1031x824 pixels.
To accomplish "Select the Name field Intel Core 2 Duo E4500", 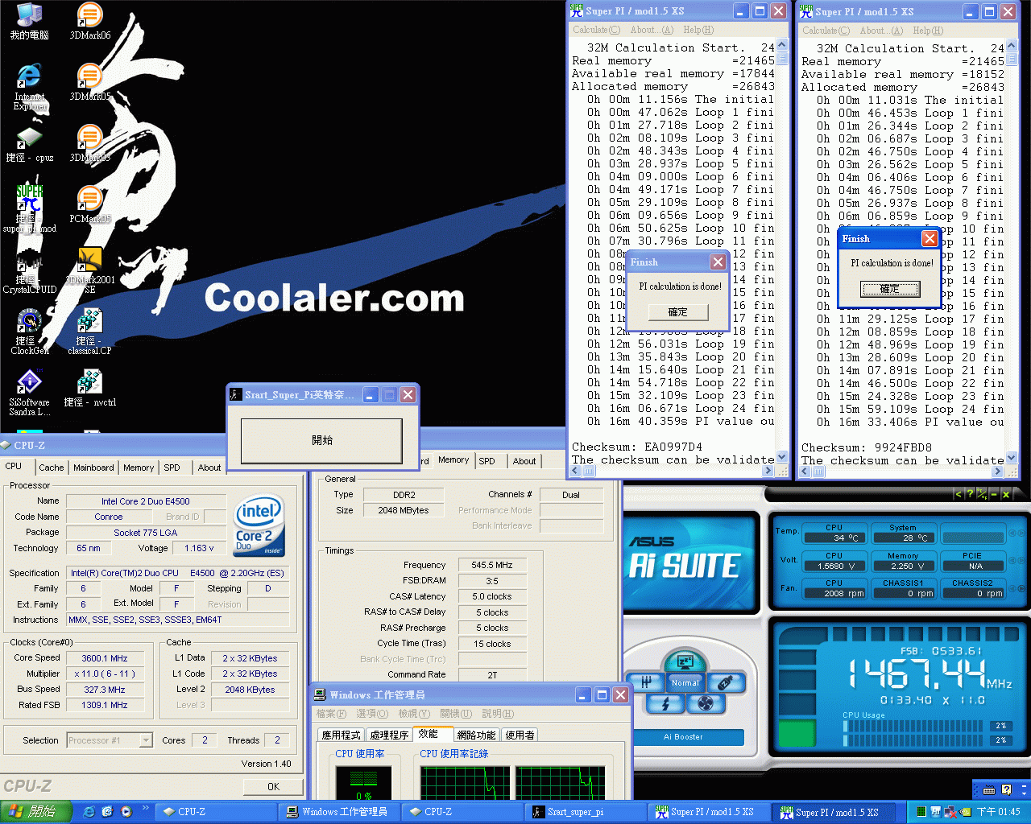I will point(146,501).
